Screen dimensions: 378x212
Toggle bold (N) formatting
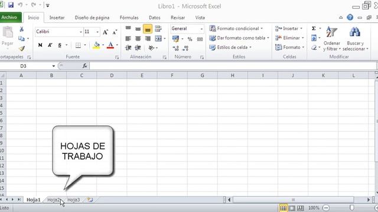40,45
